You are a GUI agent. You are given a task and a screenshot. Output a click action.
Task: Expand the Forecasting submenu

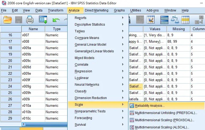pos(98,118)
